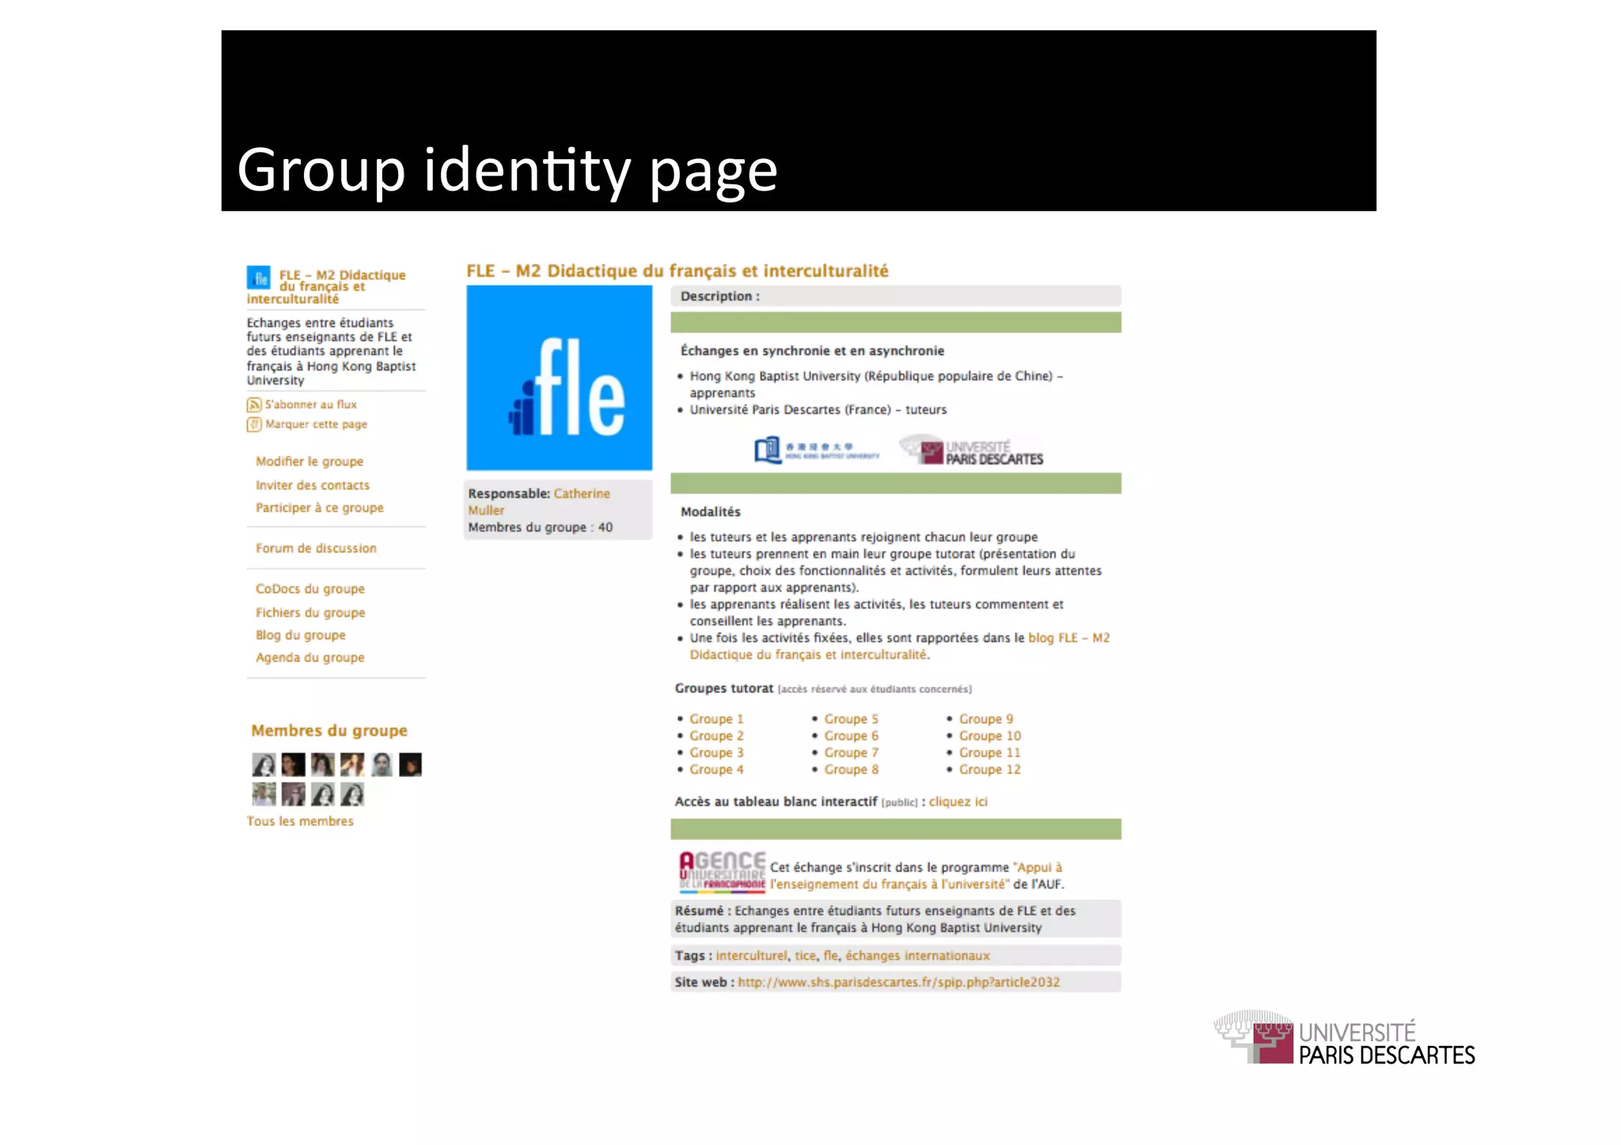The width and height of the screenshot is (1621, 1145).
Task: Click the Agence Universitaire de la Francophonie logo
Action: pyautogui.click(x=722, y=871)
